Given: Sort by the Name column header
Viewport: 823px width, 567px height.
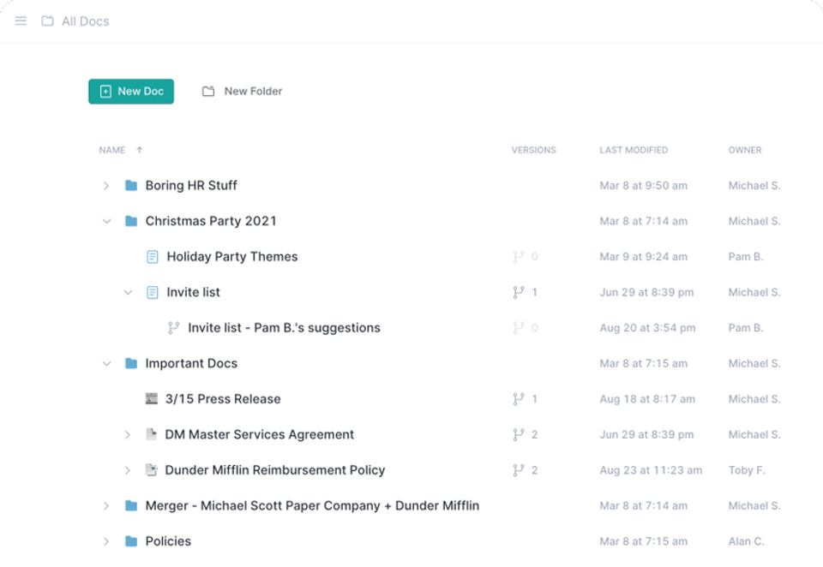Looking at the screenshot, I should (x=112, y=150).
